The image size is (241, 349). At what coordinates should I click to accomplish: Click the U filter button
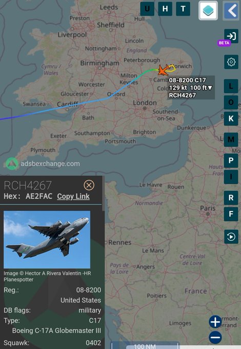147,9
